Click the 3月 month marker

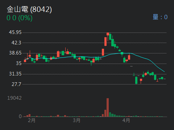[76, 120]
